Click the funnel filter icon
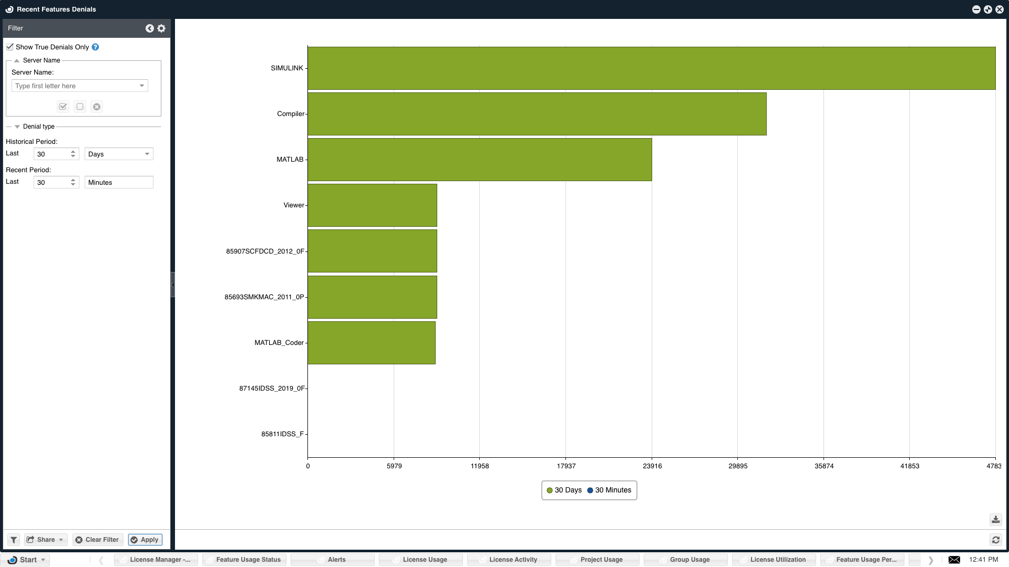Viewport: 1009px width, 567px height. tap(14, 540)
